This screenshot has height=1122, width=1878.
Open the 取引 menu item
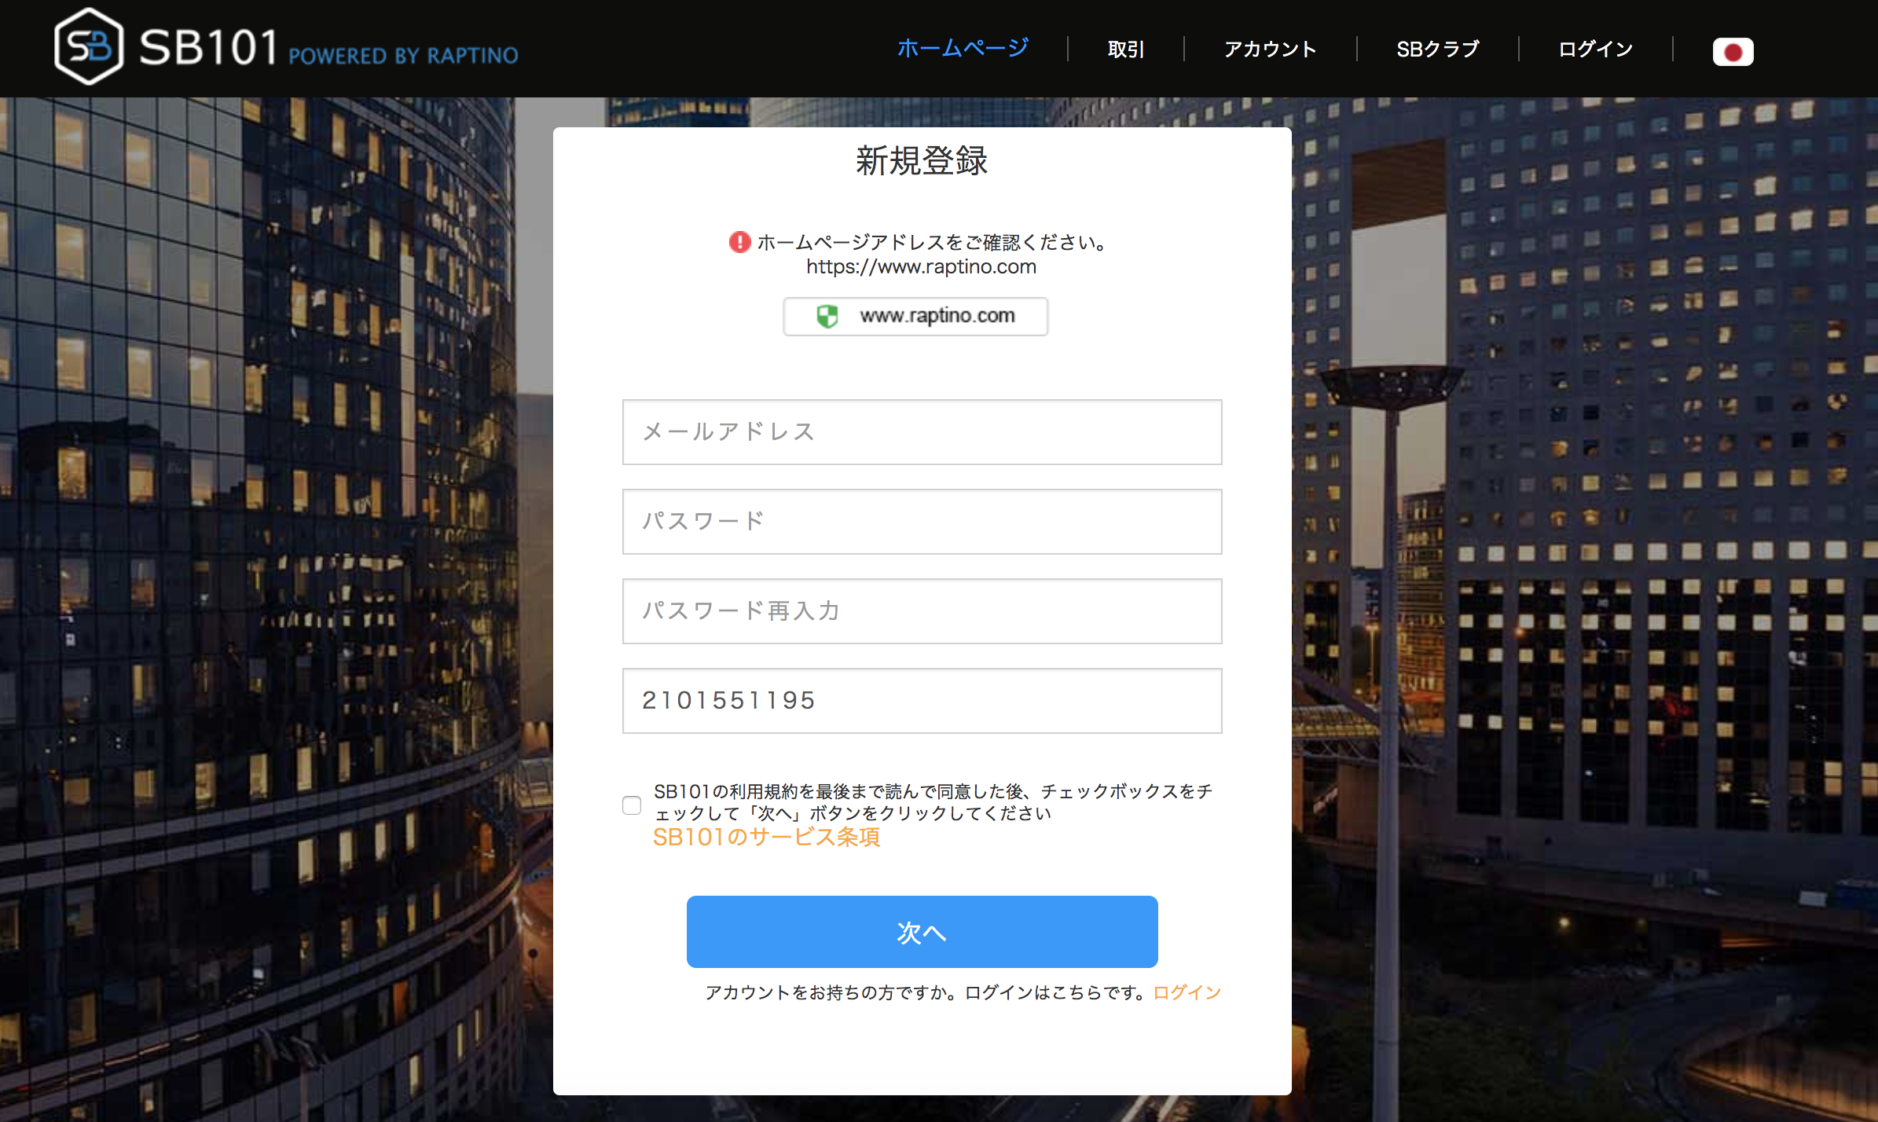(x=1125, y=49)
